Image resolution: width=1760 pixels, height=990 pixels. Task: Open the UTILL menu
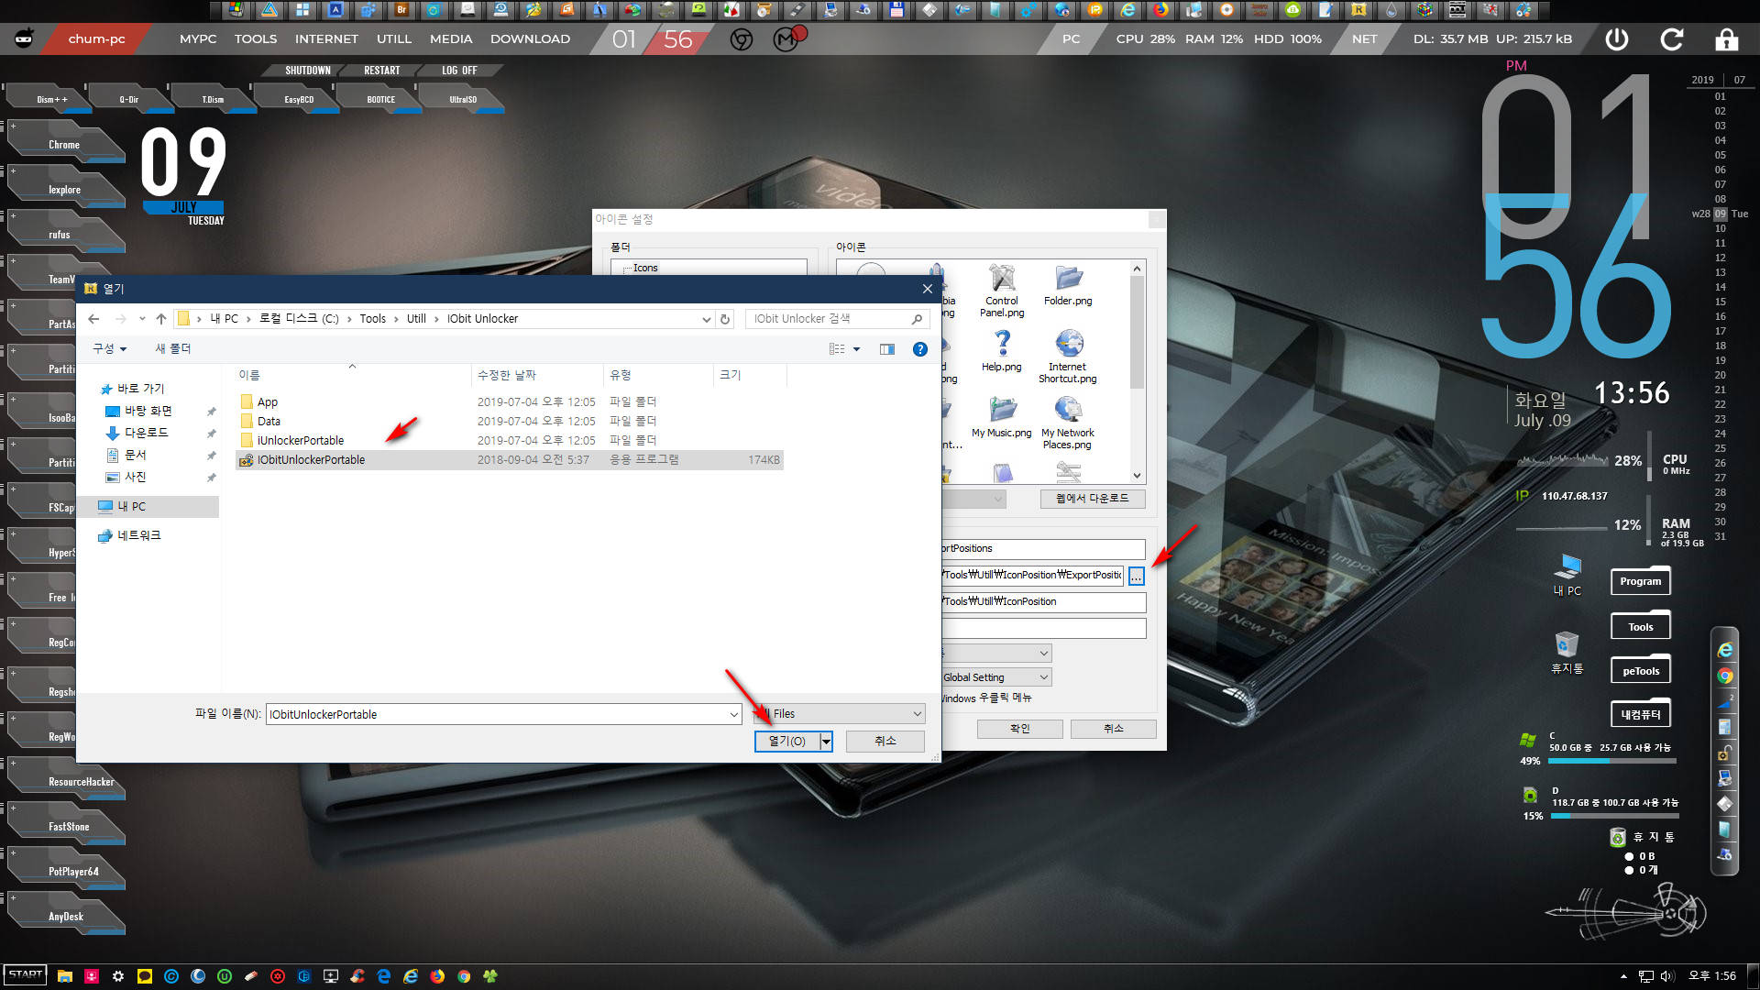tap(394, 39)
